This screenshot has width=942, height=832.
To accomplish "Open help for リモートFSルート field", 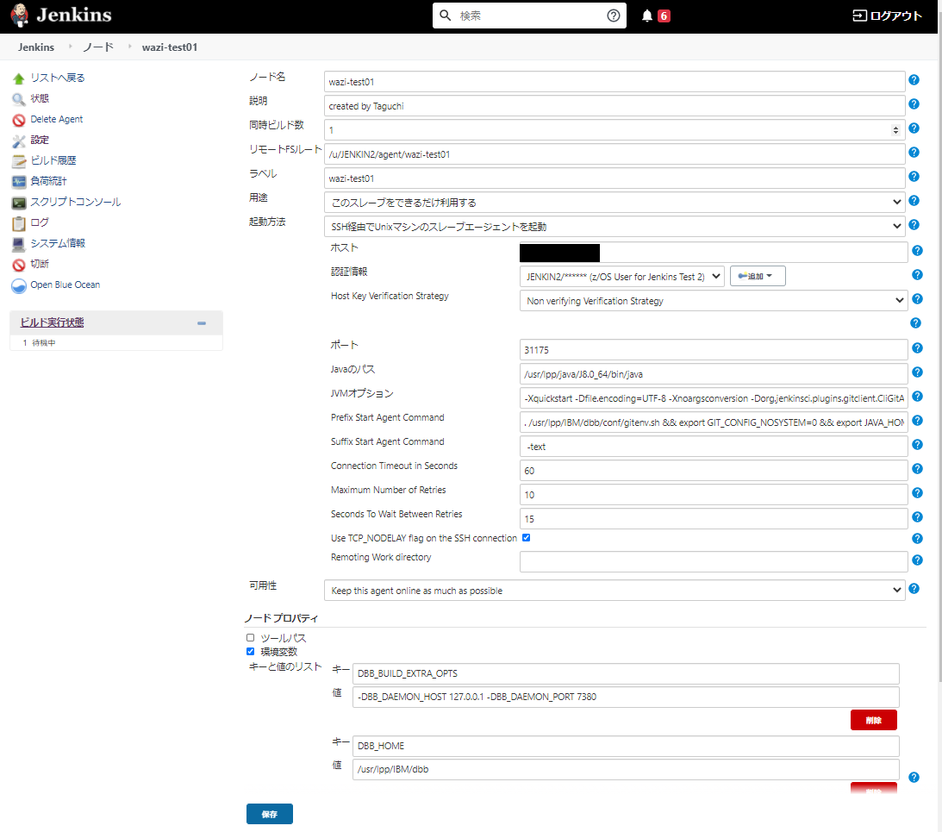I will 914,152.
